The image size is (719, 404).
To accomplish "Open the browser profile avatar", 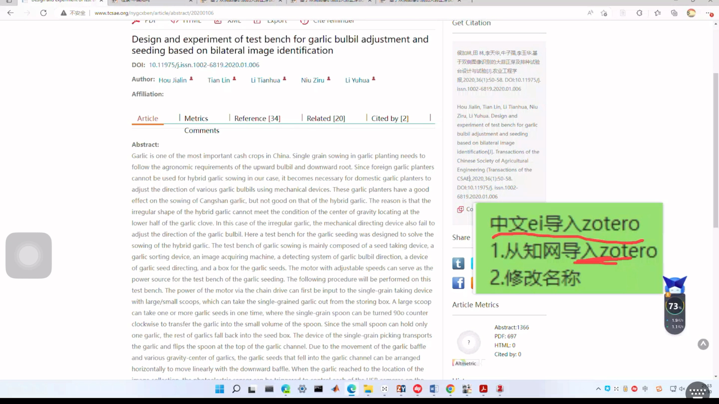I will point(692,13).
